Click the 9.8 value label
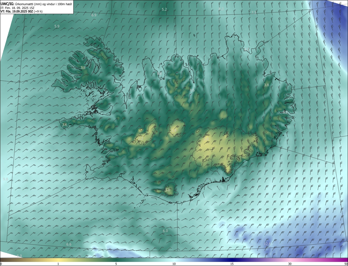Image resolution: width=348 pixels, height=266 pixels. click(5, 179)
